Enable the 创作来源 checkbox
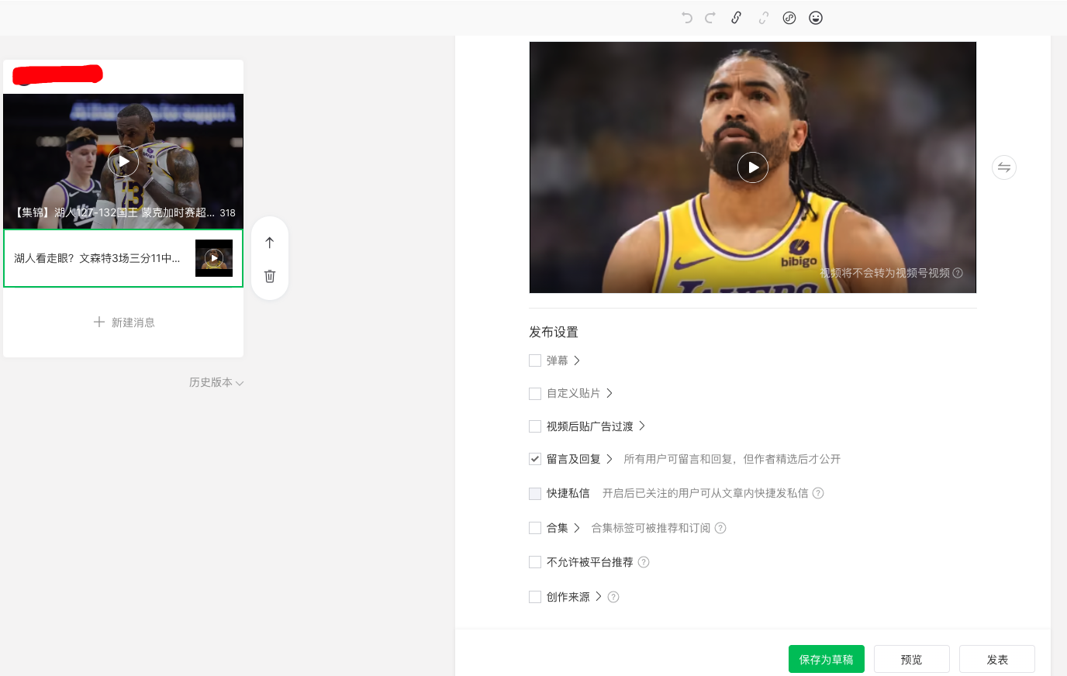The width and height of the screenshot is (1067, 676). click(x=535, y=597)
